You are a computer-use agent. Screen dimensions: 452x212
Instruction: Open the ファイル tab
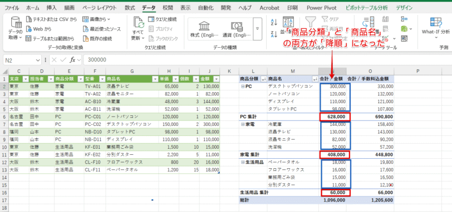[x=12, y=8]
